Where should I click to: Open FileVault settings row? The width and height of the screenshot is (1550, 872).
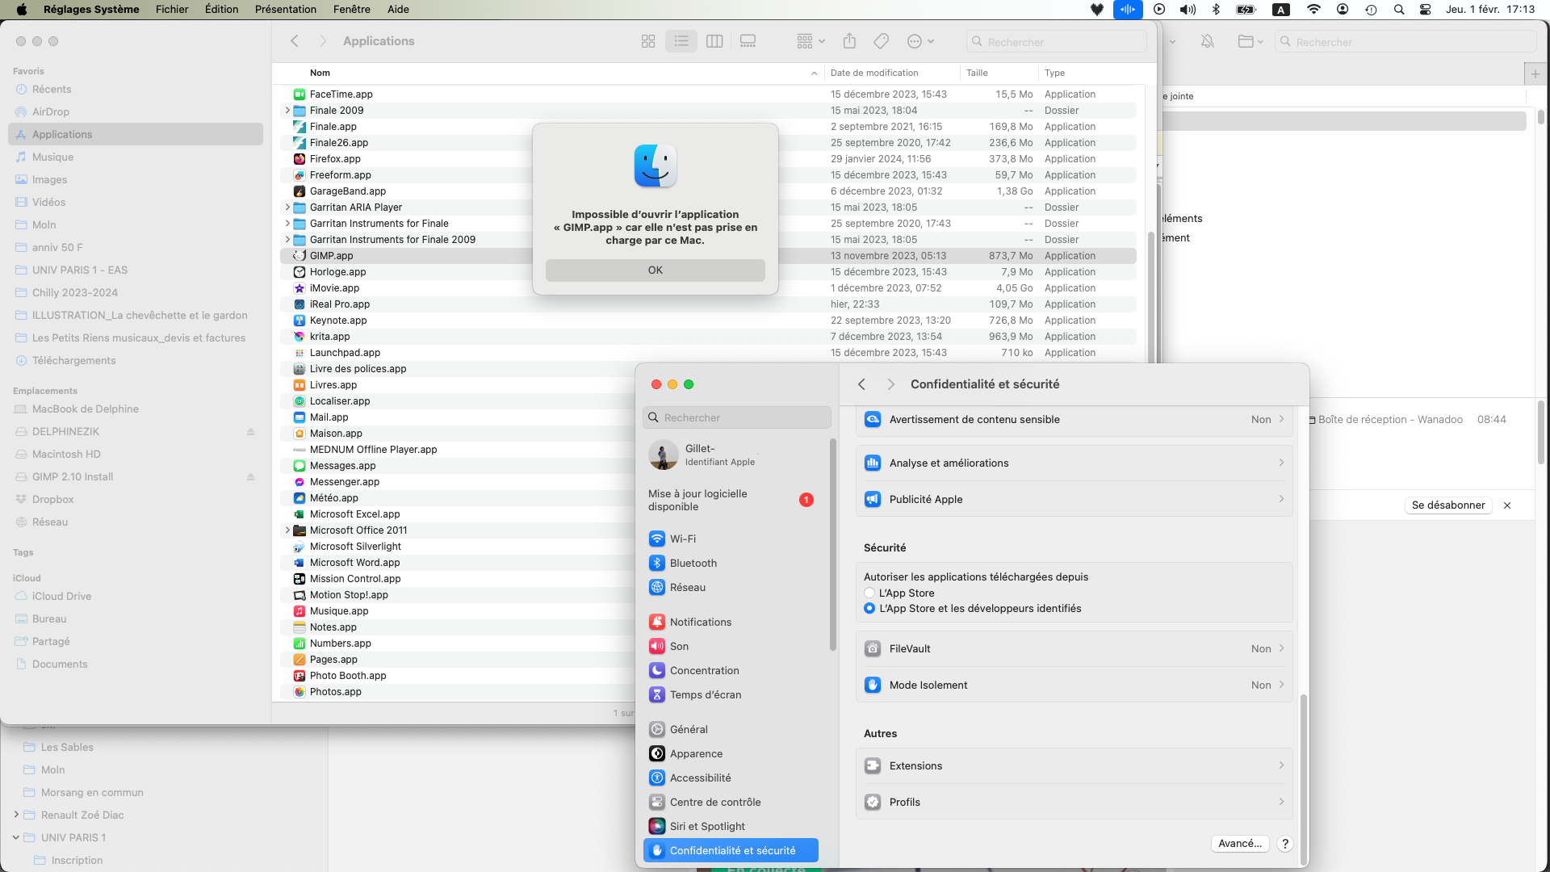point(1074,648)
